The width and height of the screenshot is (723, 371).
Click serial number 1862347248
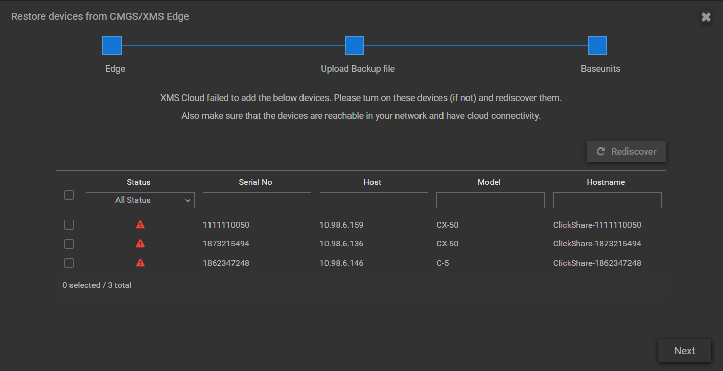coord(226,263)
